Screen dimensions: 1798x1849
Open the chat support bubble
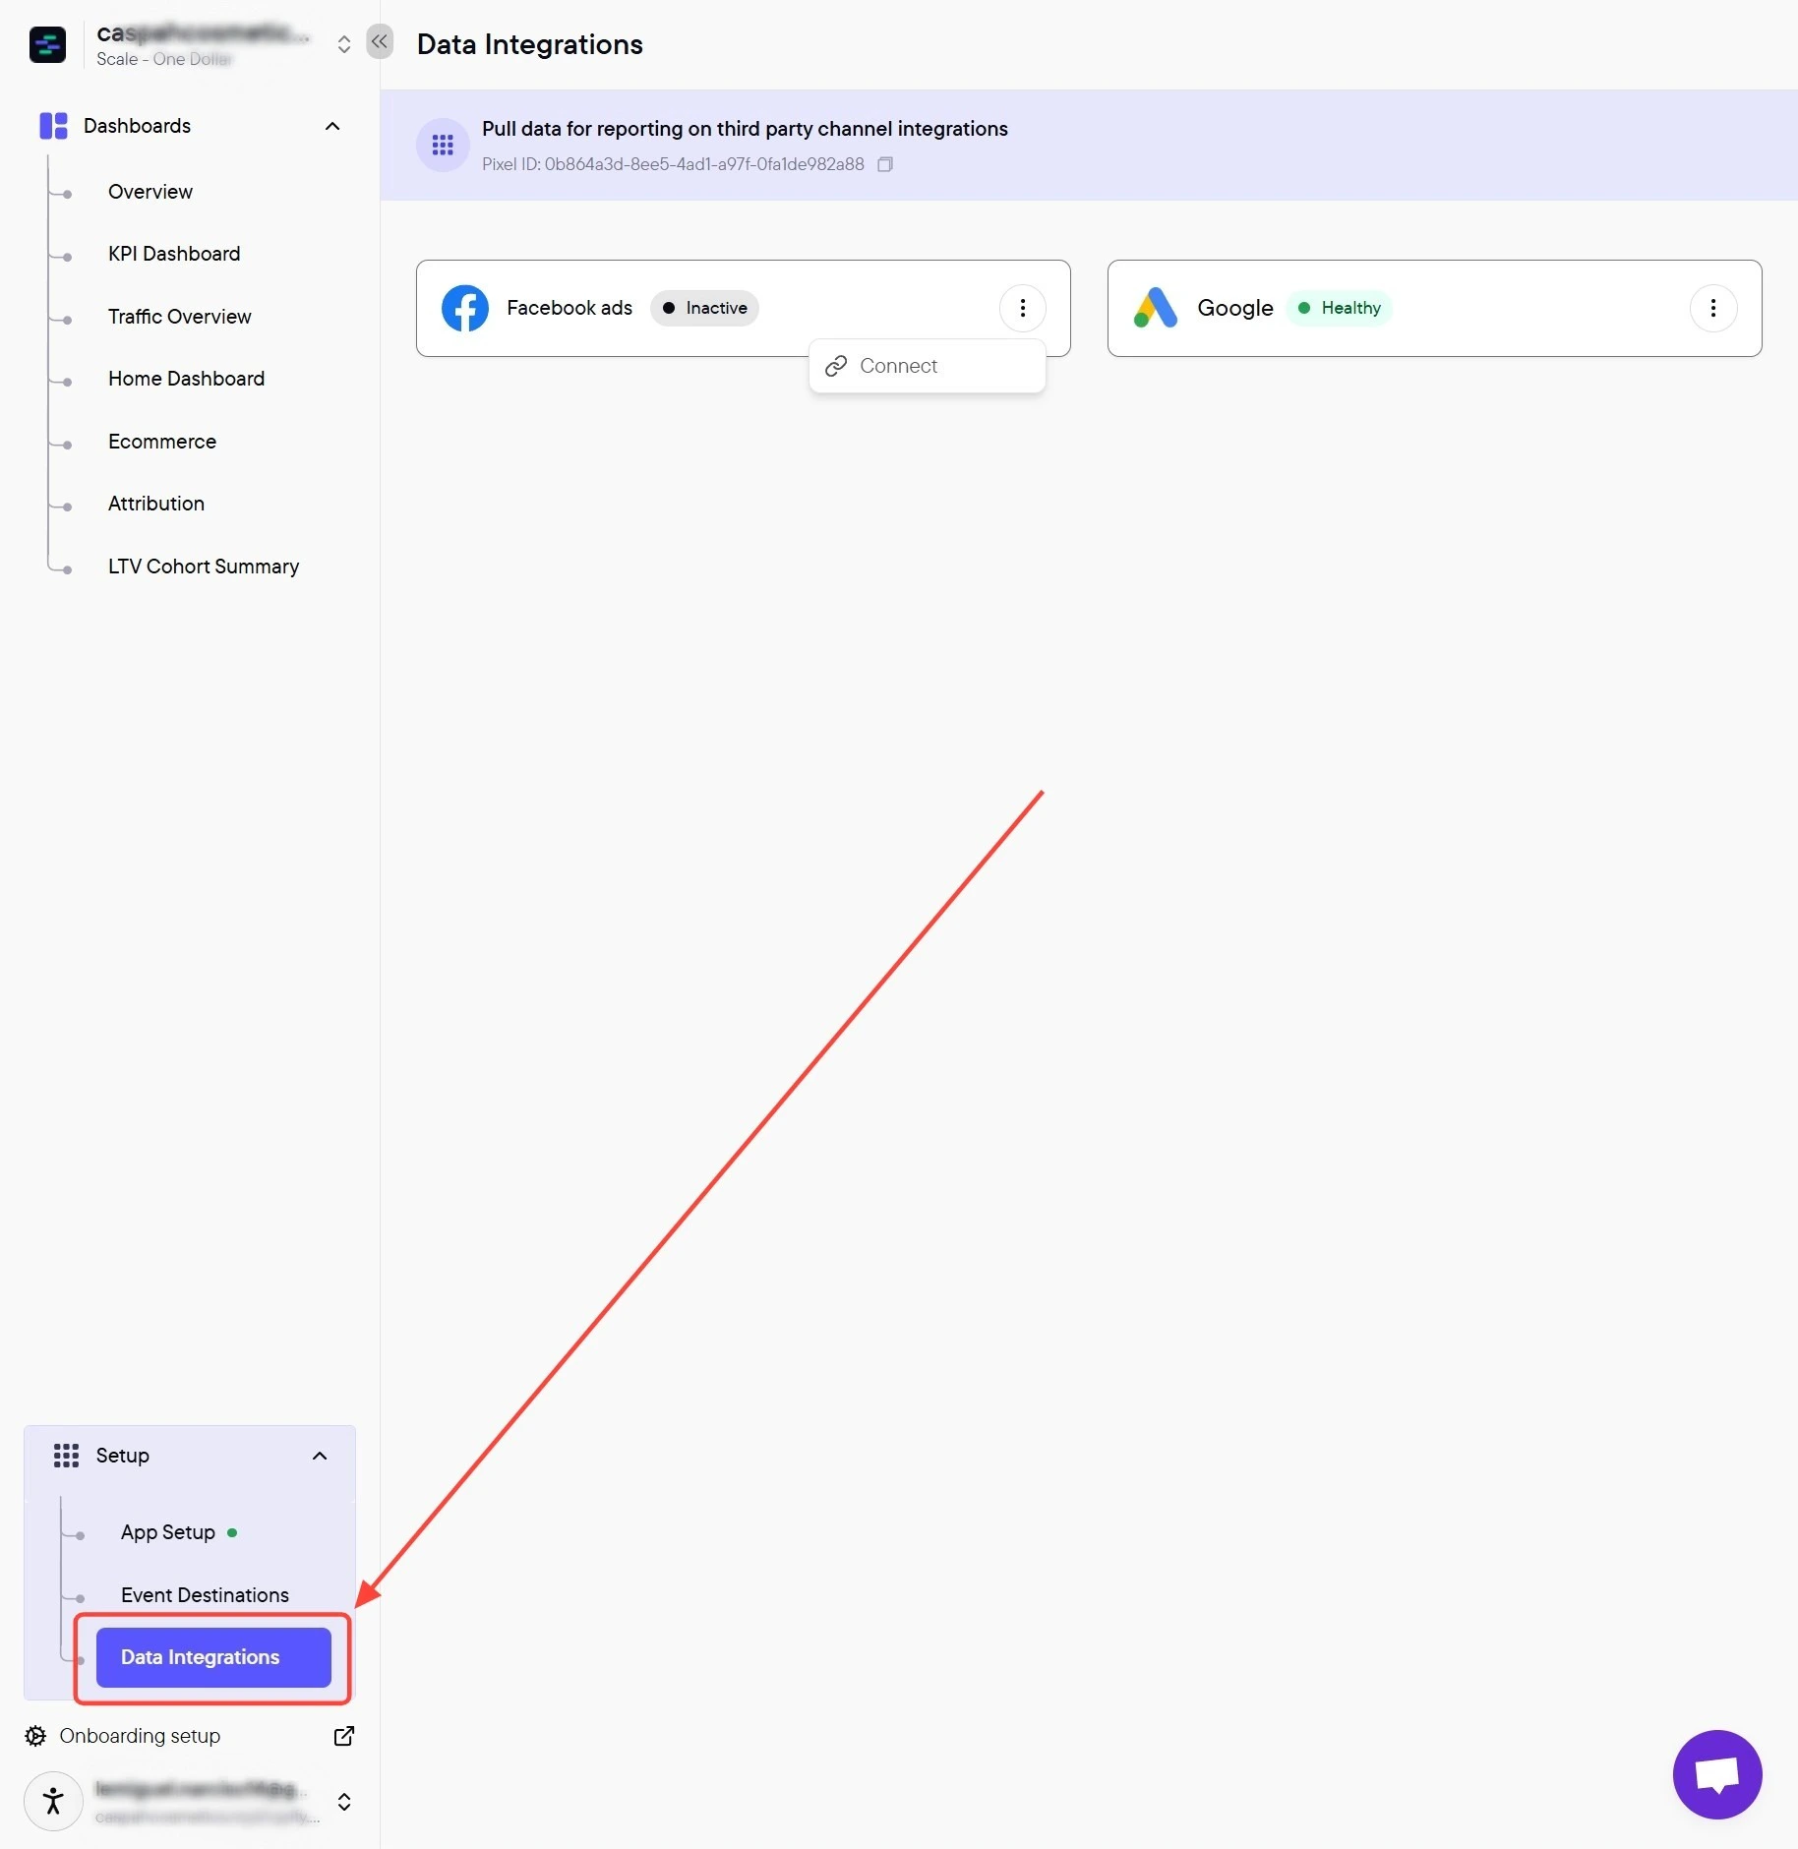(x=1717, y=1774)
